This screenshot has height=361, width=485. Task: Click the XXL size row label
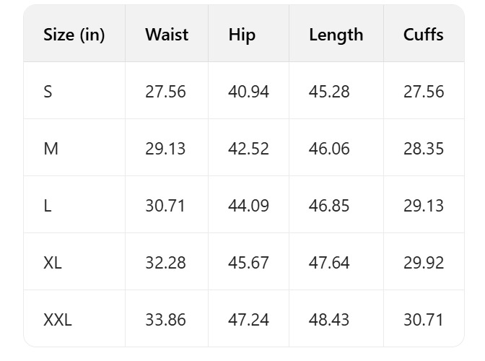(58, 320)
